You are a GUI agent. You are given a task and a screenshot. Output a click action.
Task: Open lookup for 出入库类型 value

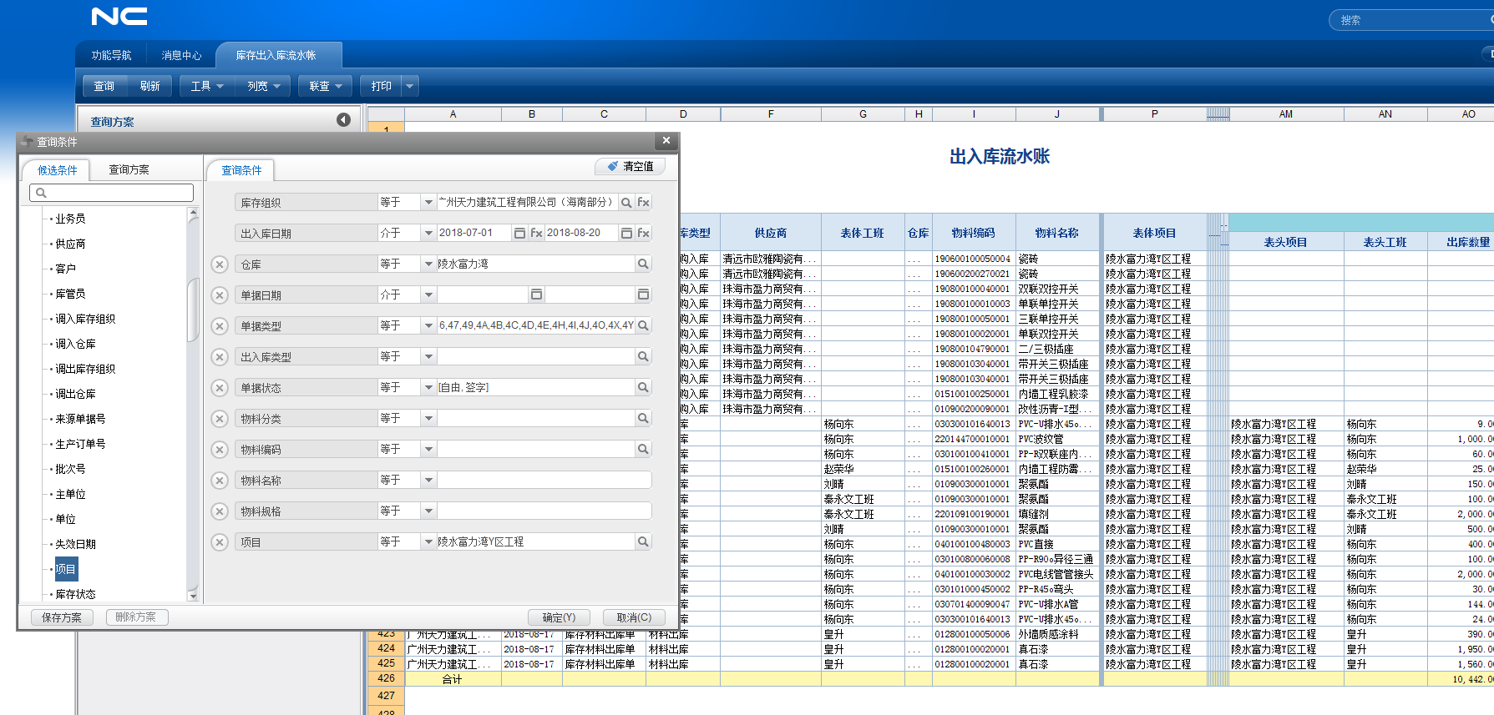tap(643, 356)
